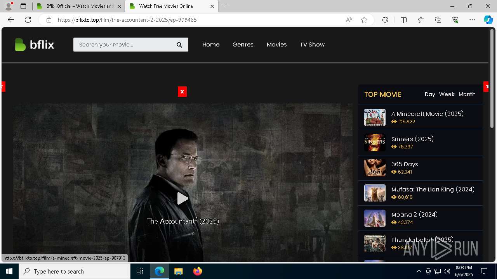Open the Genres menu
This screenshot has height=279, width=497.
tap(243, 45)
